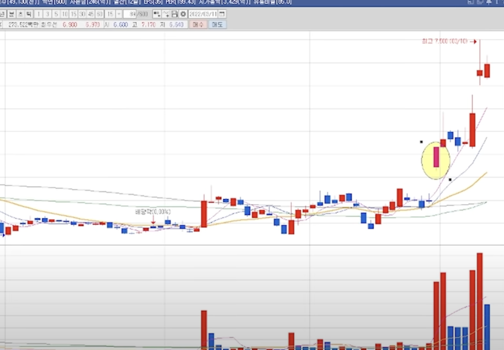Select the 틱 (tick) chart period button
The width and height of the screenshot is (504, 350).
point(29,14)
